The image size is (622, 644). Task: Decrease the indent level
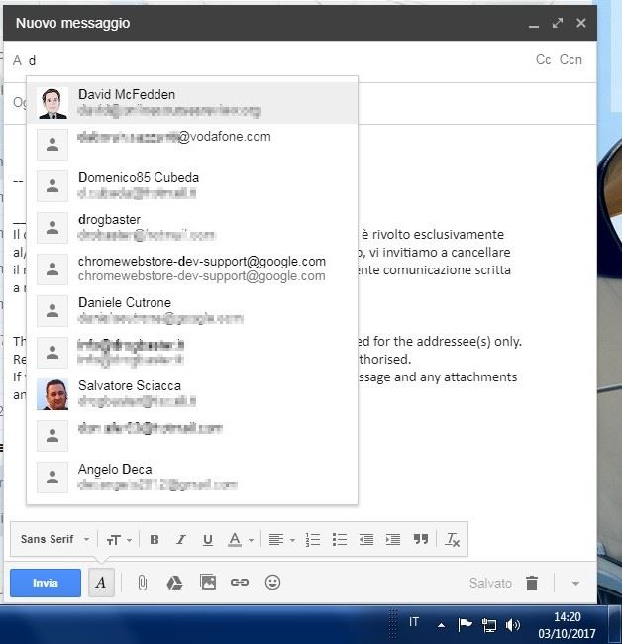tap(366, 540)
